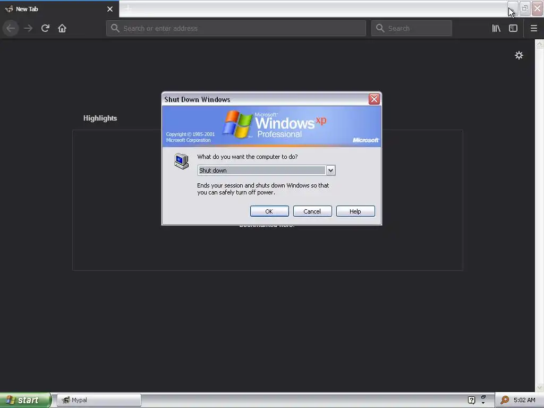Click the page vertical scrollbar up arrow

click(539, 44)
